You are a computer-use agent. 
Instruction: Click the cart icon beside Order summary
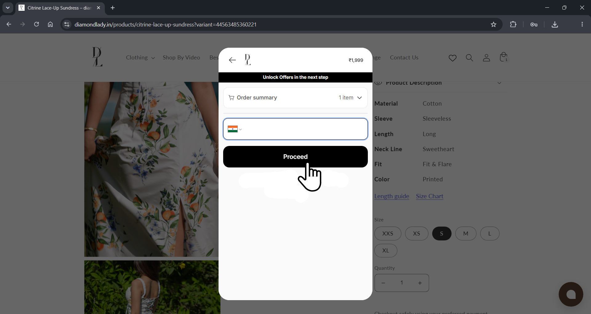[231, 98]
